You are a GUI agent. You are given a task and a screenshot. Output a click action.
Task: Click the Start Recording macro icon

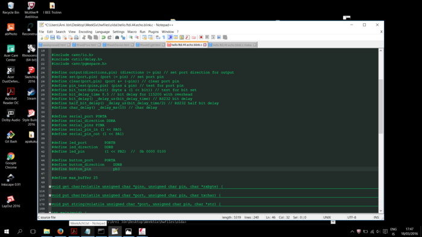coord(201,37)
